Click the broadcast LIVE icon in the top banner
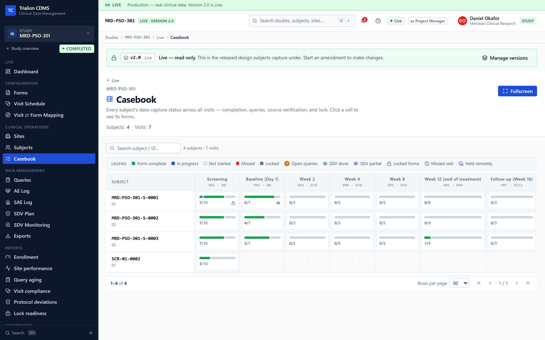545x340 pixels. 108,5
